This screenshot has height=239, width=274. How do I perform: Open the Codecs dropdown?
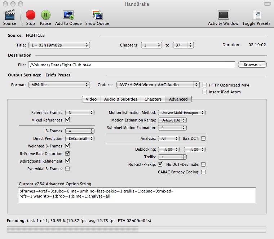[158, 85]
